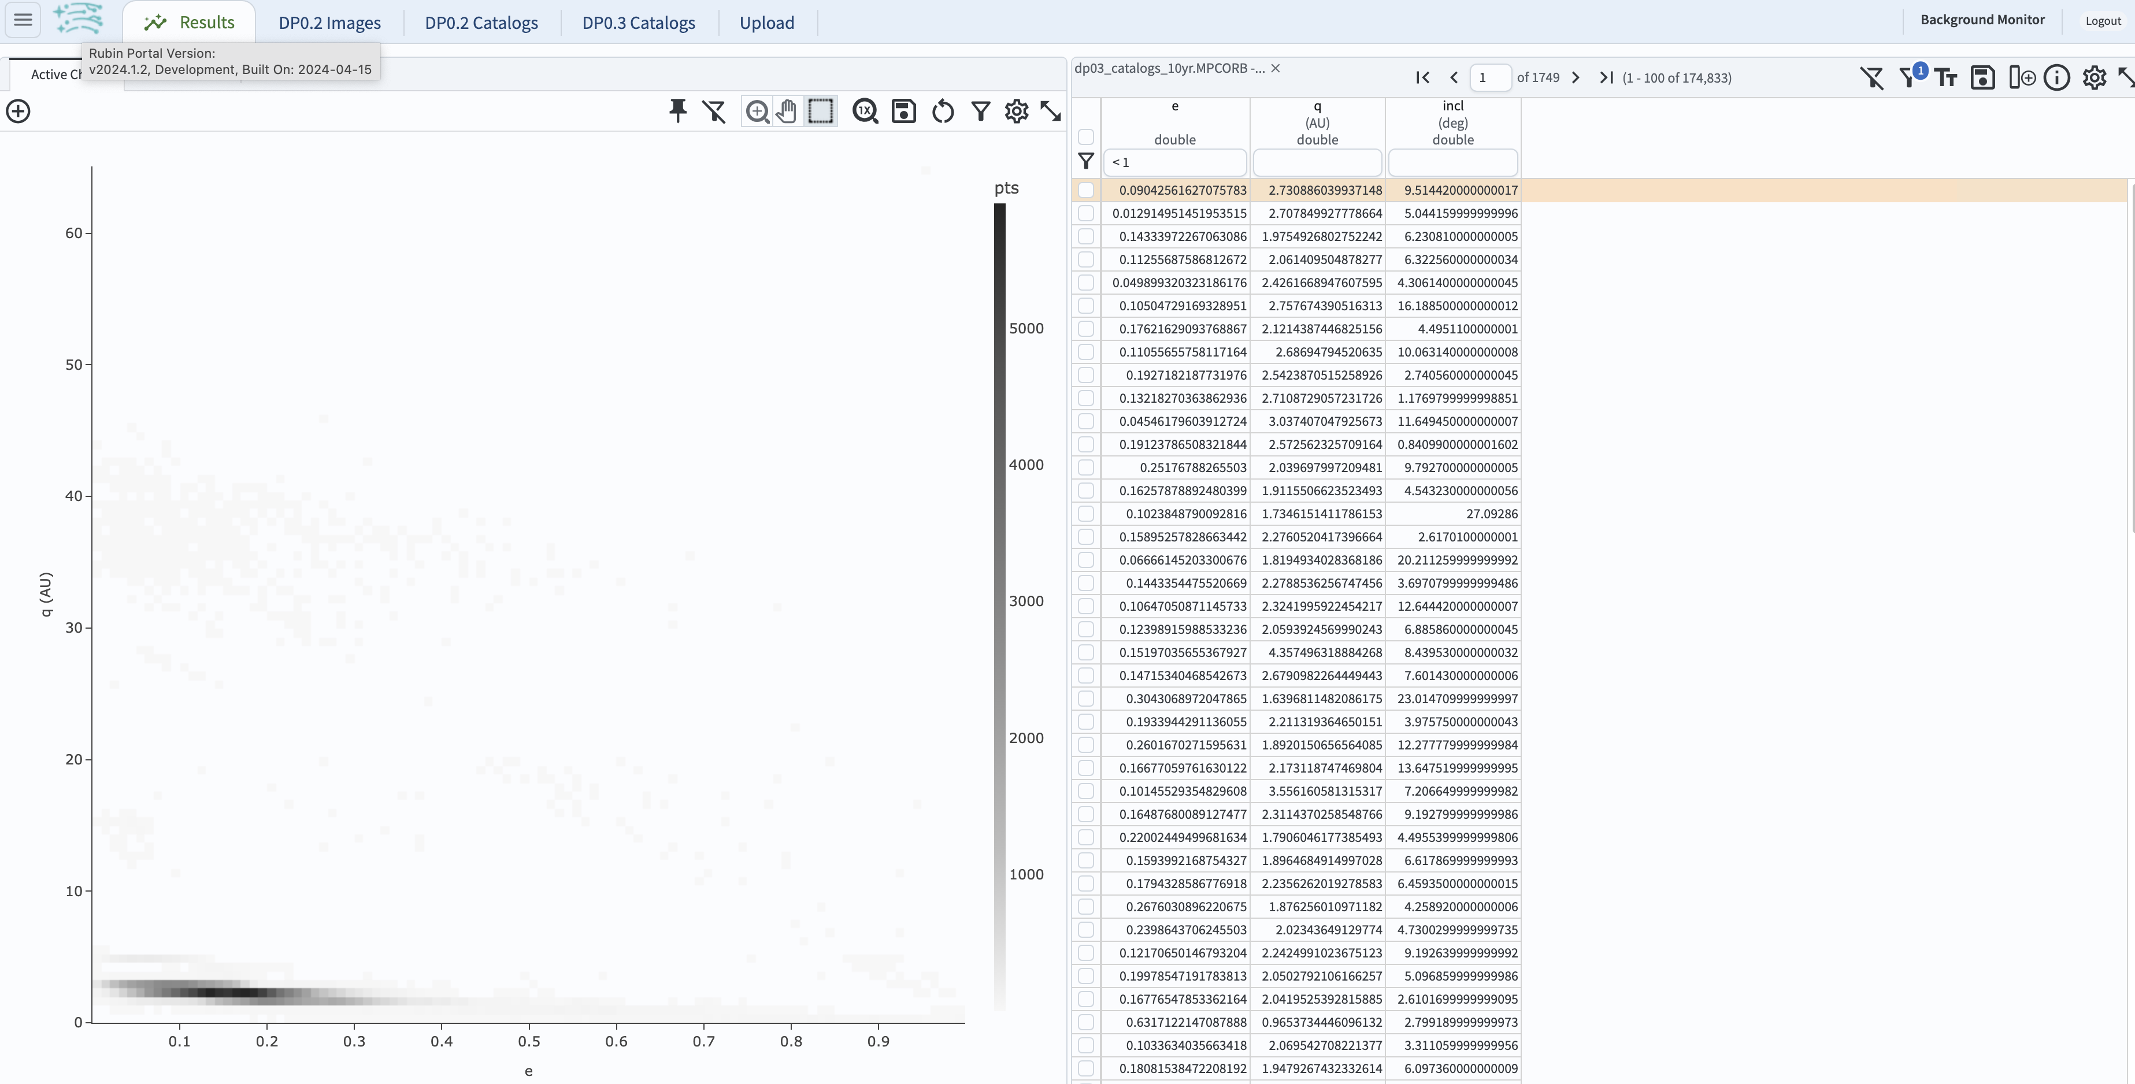Open the hamburger side menu
The height and width of the screenshot is (1084, 2135).
[x=23, y=20]
